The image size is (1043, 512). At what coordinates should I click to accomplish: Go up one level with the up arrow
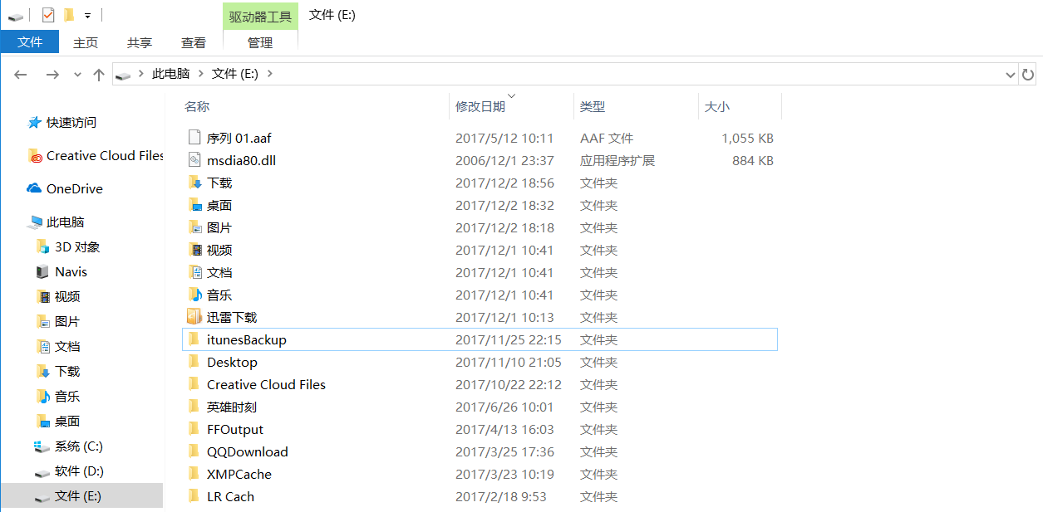tap(99, 75)
